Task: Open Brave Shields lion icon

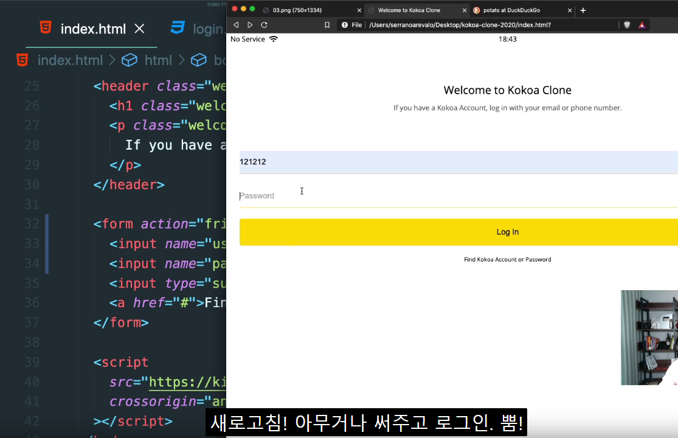Action: tap(627, 25)
